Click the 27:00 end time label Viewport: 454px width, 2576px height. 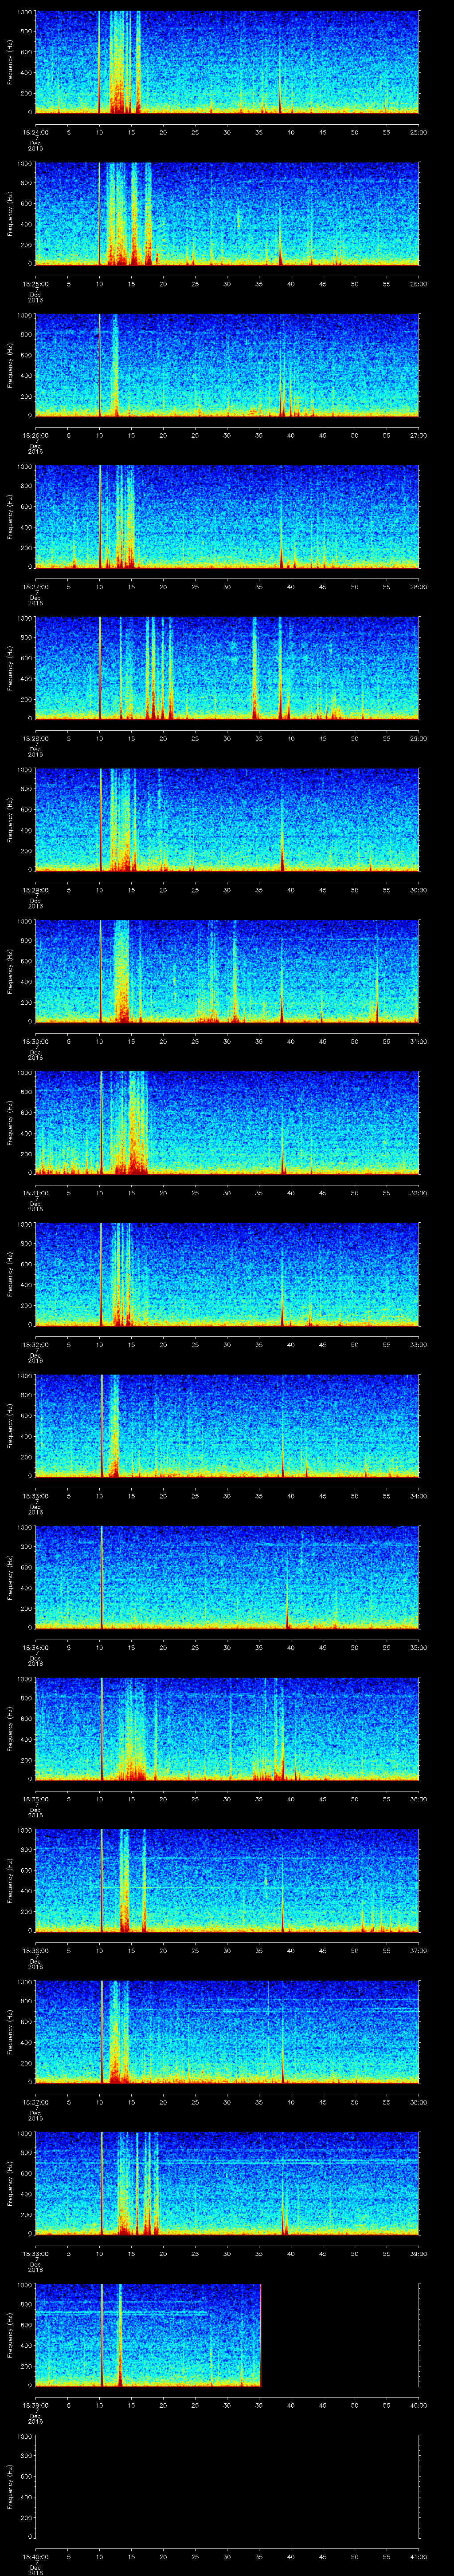coord(419,435)
